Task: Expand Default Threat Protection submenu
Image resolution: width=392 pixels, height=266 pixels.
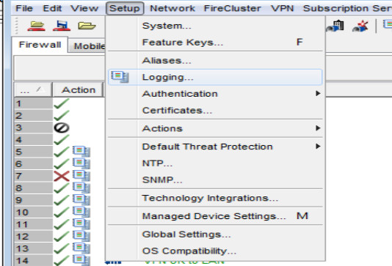Action: pyautogui.click(x=215, y=147)
